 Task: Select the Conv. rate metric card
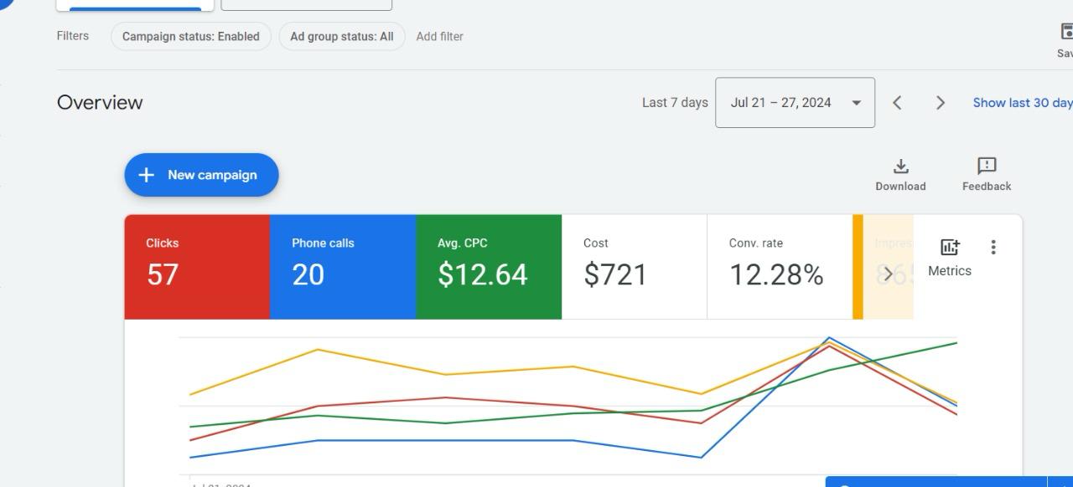point(780,267)
